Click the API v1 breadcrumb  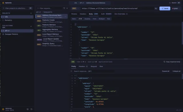click(82, 3)
